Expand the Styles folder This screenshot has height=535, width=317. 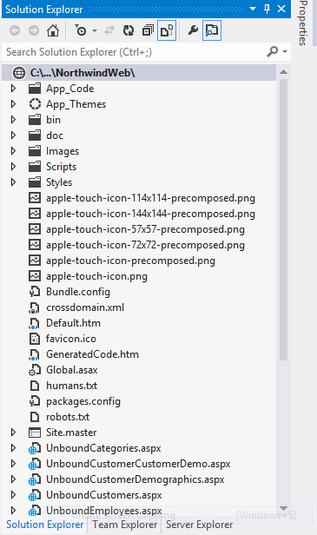pyautogui.click(x=13, y=182)
